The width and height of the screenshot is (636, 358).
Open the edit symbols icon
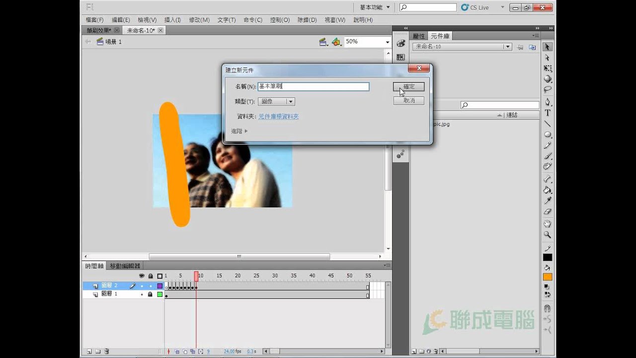[x=336, y=42]
